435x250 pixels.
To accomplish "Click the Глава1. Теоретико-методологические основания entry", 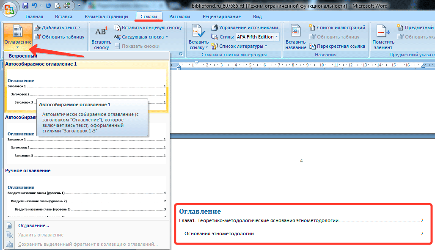I will click(x=301, y=220).
